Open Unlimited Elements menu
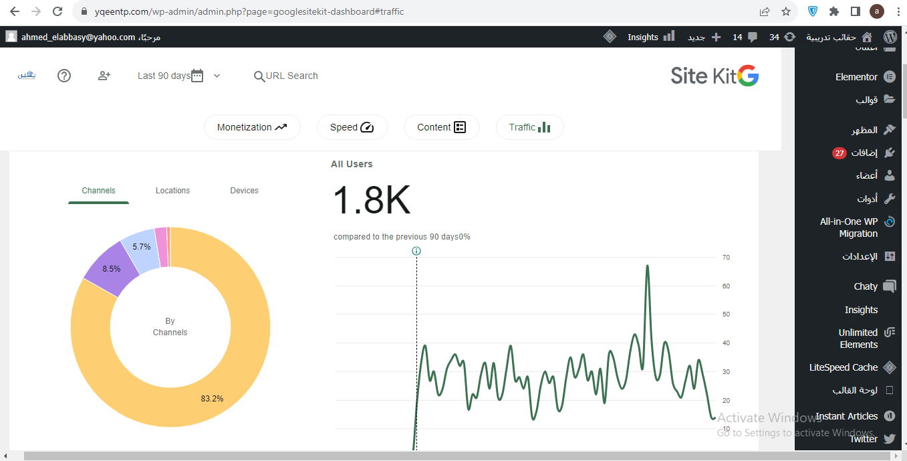The height and width of the screenshot is (461, 907). click(858, 339)
